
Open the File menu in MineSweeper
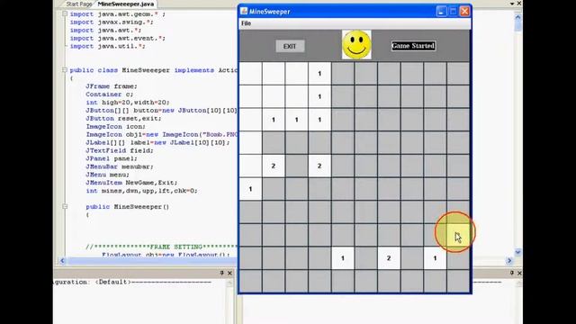246,23
